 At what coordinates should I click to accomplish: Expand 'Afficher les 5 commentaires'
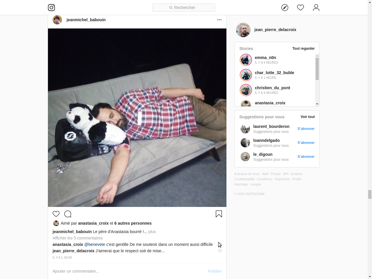point(78,238)
